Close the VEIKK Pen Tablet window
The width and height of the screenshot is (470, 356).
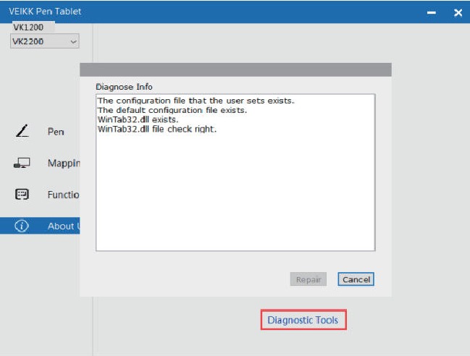click(458, 12)
